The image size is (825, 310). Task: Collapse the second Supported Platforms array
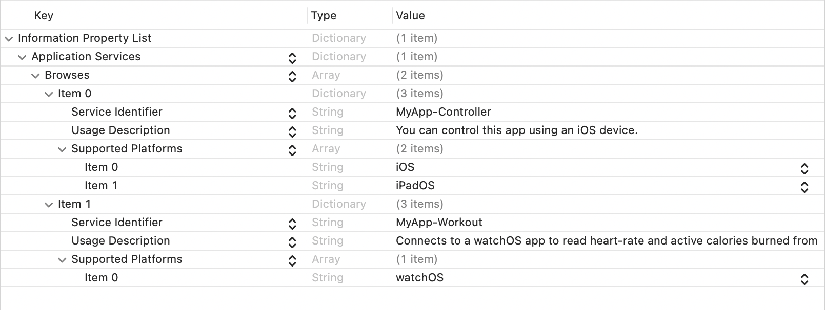(62, 259)
